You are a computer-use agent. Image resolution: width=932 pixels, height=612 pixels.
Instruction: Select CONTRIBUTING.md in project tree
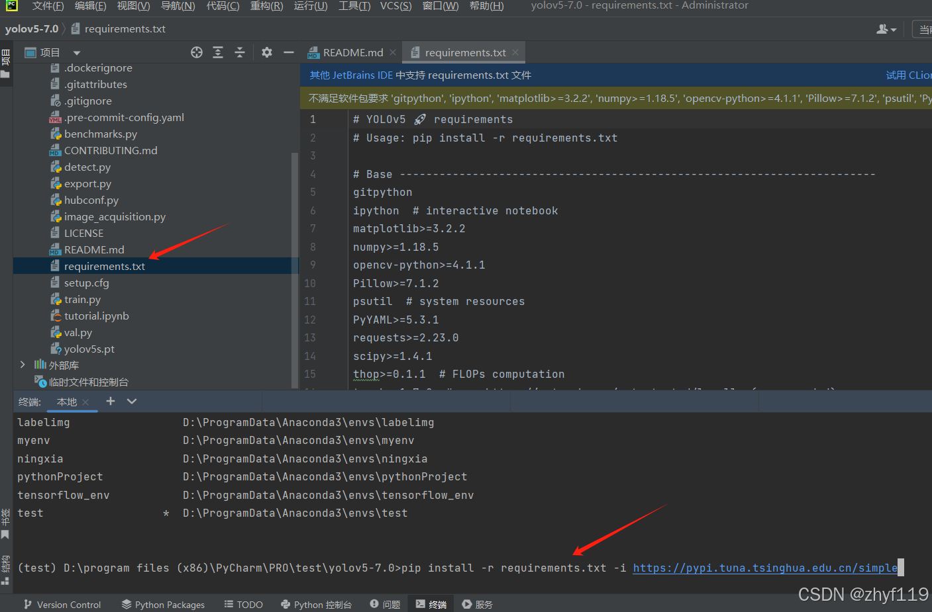[x=111, y=150]
